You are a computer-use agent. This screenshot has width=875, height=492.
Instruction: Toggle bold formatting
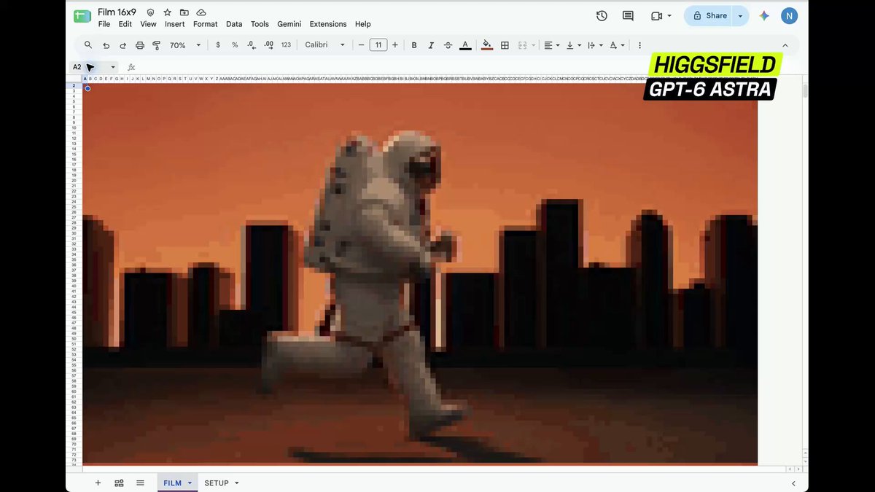coord(414,45)
